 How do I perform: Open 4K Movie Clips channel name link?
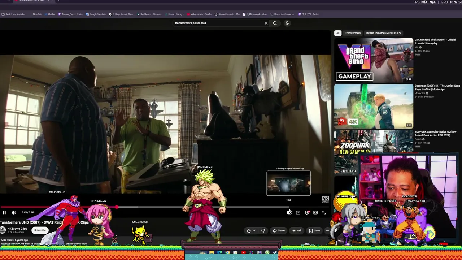click(18, 229)
